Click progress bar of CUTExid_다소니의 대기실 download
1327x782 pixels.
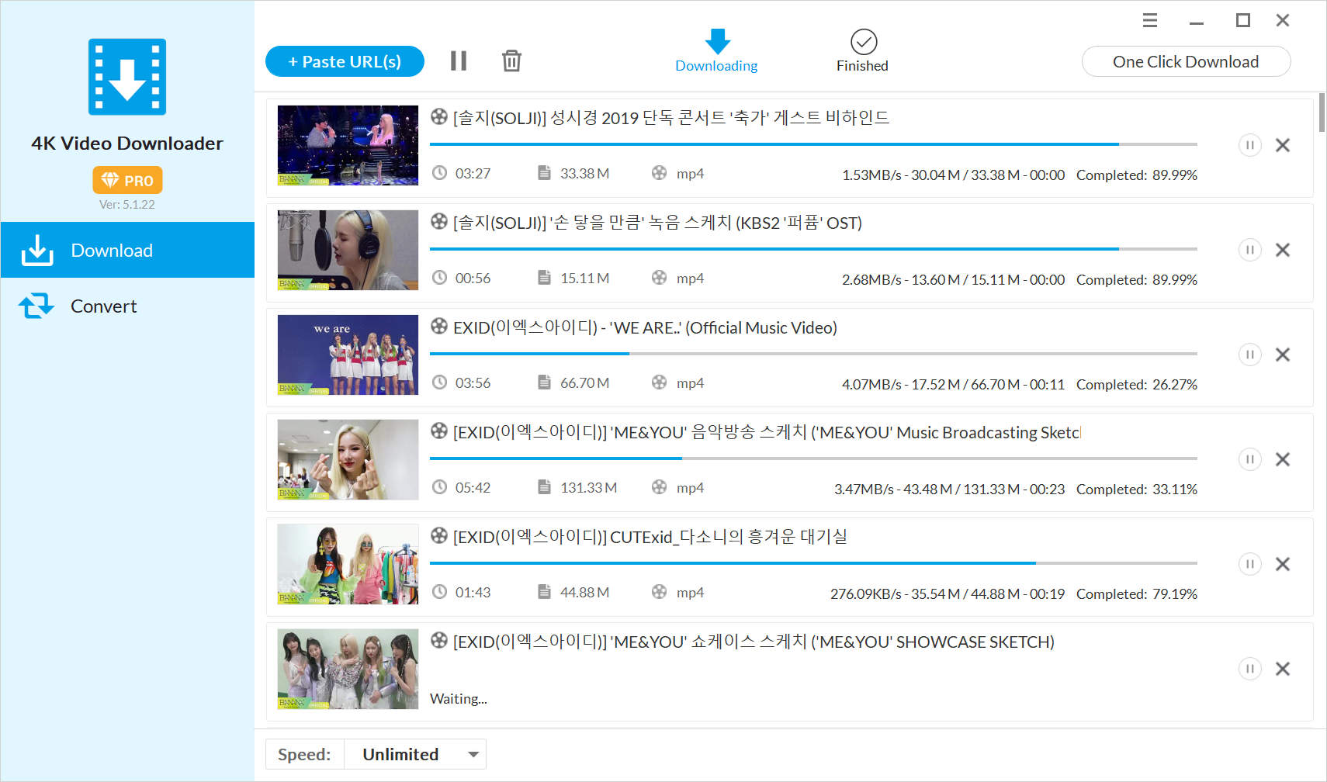tap(813, 563)
